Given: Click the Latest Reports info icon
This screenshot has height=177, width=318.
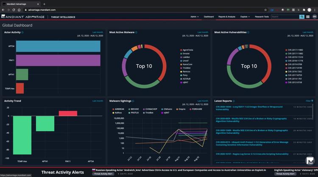Looking at the screenshot, I should pyautogui.click(x=234, y=101).
